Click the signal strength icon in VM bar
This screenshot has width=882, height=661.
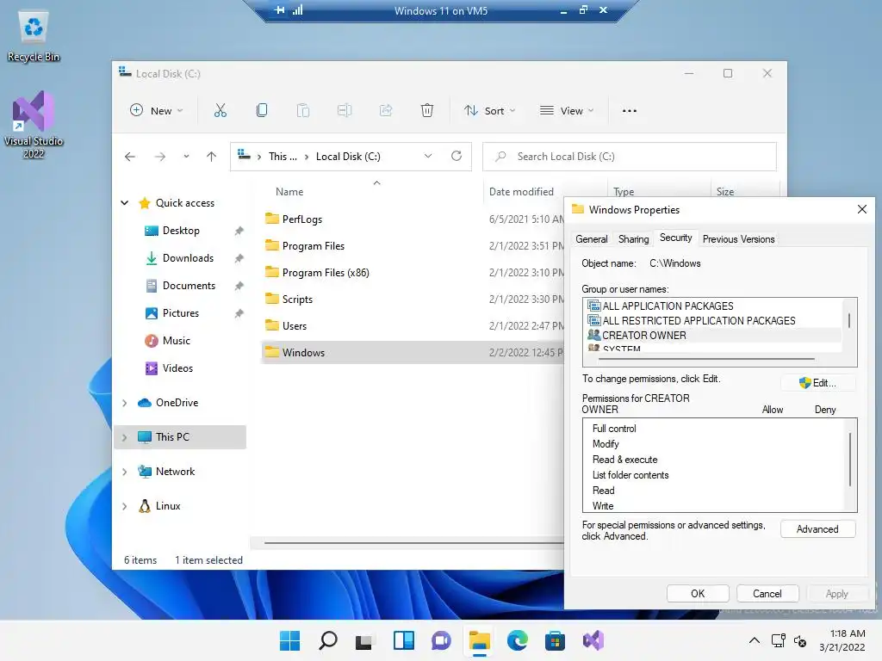point(297,9)
